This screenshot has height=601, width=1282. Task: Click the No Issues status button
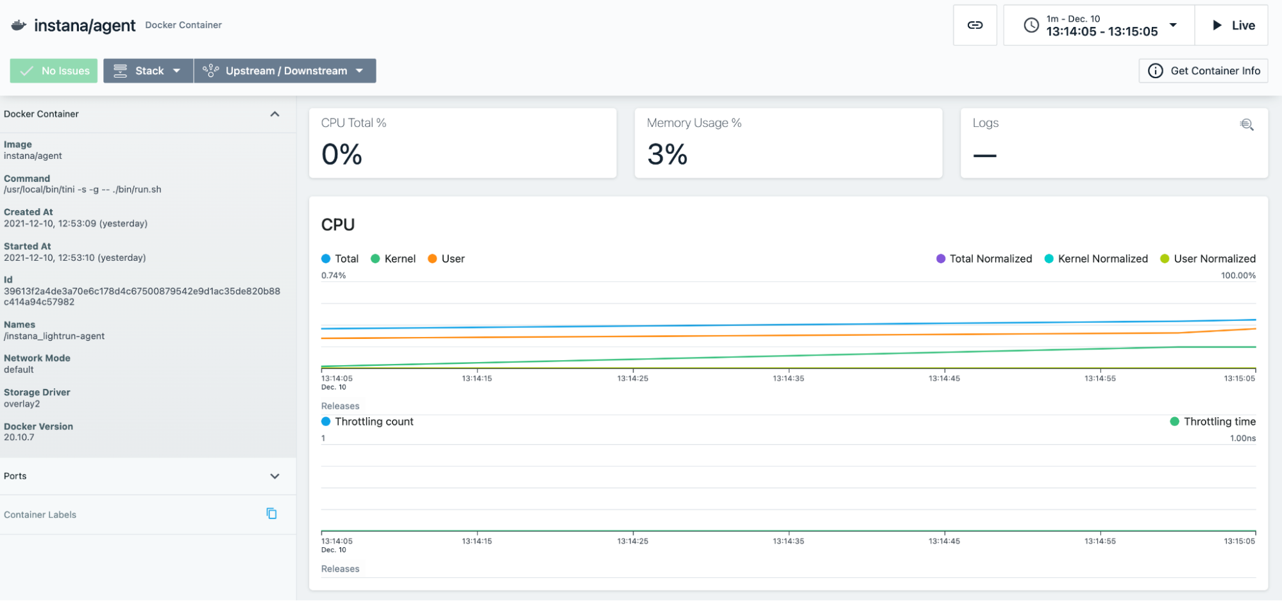(54, 71)
